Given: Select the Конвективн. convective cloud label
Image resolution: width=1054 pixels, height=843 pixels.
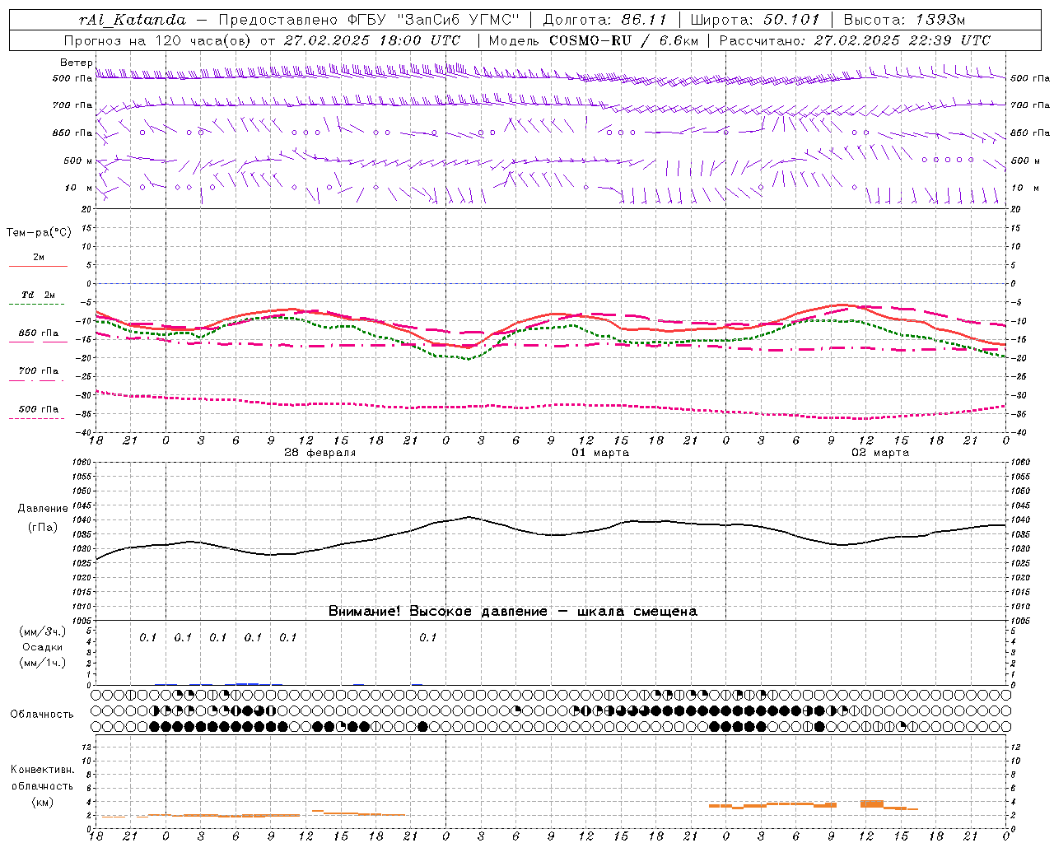Looking at the screenshot, I should coord(43,770).
